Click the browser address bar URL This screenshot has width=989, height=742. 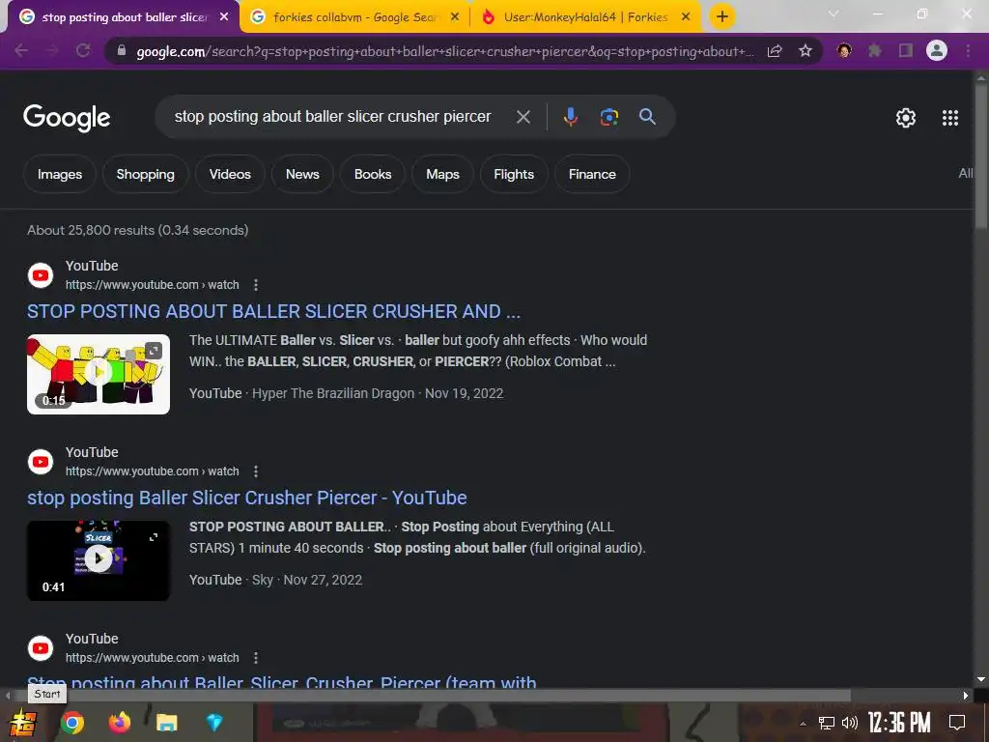click(x=444, y=51)
